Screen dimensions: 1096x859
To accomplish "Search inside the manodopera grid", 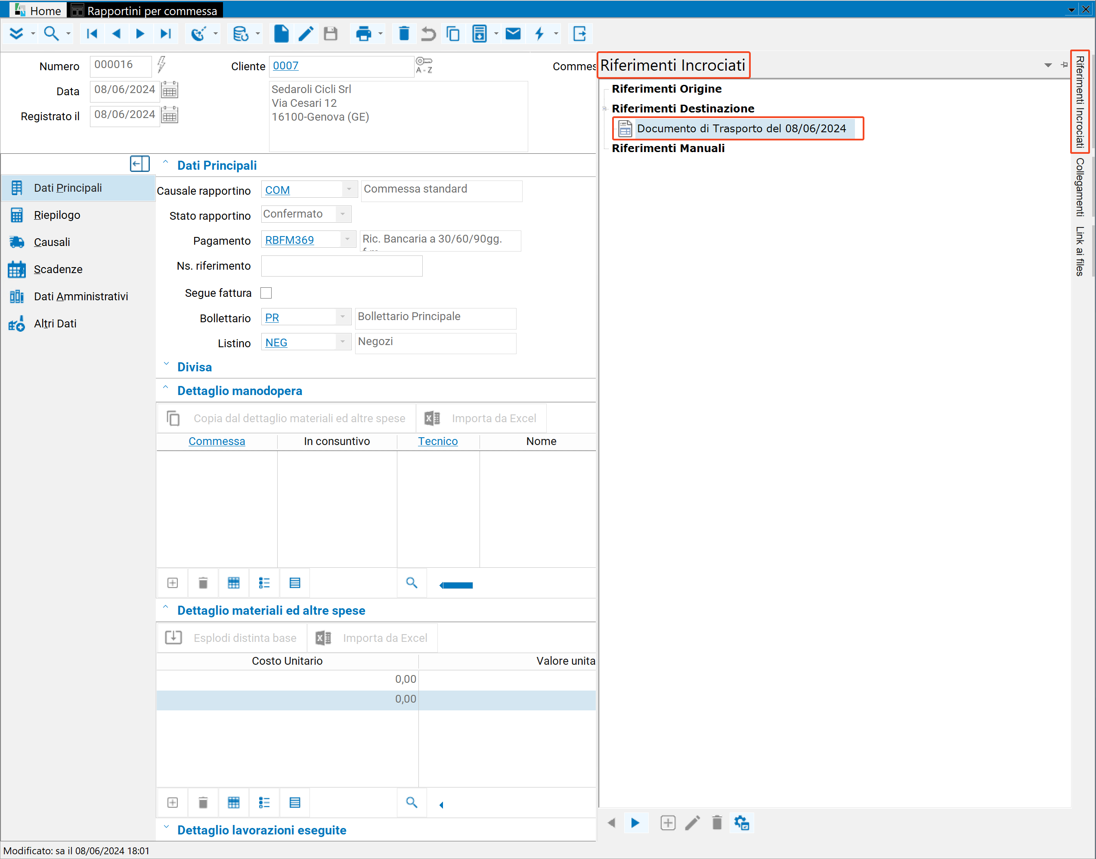I will tap(412, 583).
